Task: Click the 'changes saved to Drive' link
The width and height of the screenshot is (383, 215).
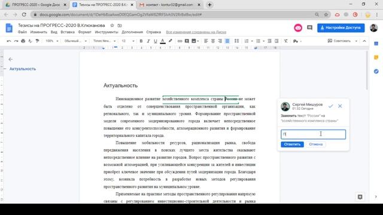Action: pos(196,32)
